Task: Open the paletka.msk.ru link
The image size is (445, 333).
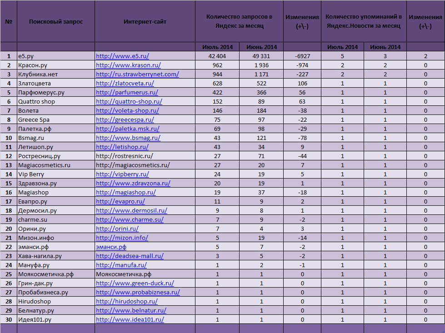Action: point(128,129)
